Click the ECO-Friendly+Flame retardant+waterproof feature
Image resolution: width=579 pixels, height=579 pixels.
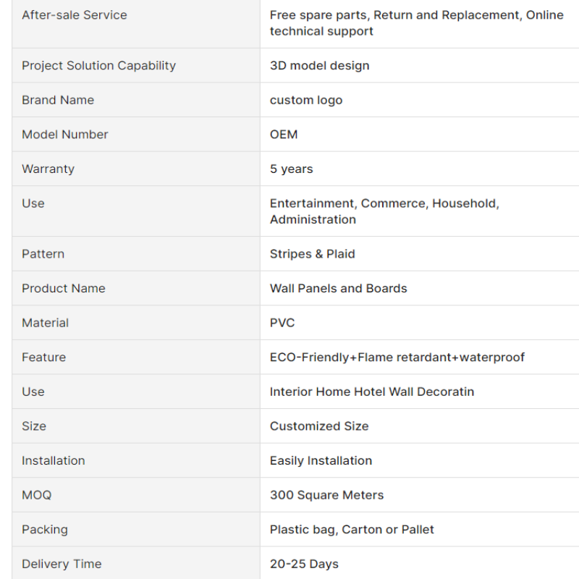coord(397,357)
